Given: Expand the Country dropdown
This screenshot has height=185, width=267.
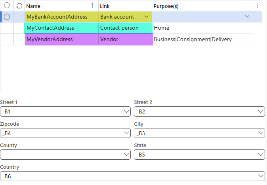Looking at the screenshot, I should click(261, 176).
